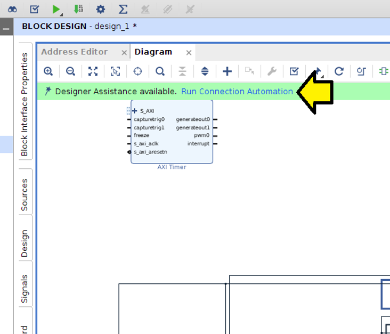The width and height of the screenshot is (390, 334).
Task: Click the Zoom Out magnifier icon
Action: pos(70,71)
